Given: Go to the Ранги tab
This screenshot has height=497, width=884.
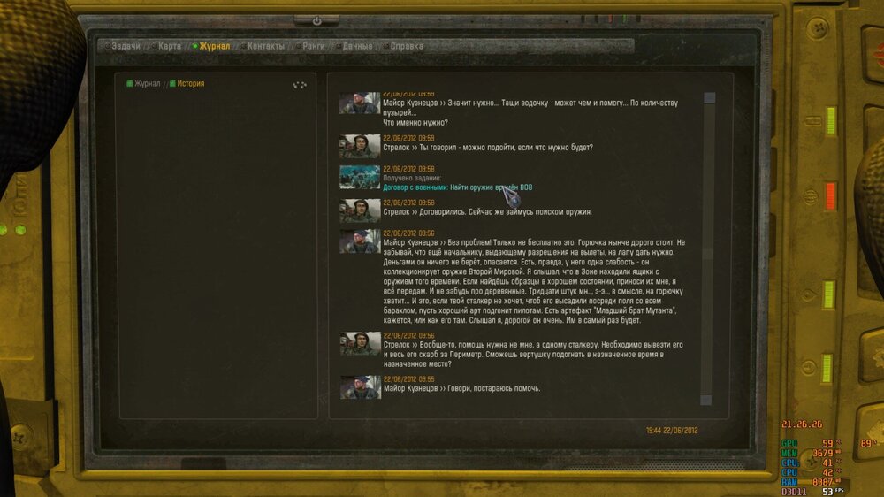Looking at the screenshot, I should pyautogui.click(x=314, y=46).
